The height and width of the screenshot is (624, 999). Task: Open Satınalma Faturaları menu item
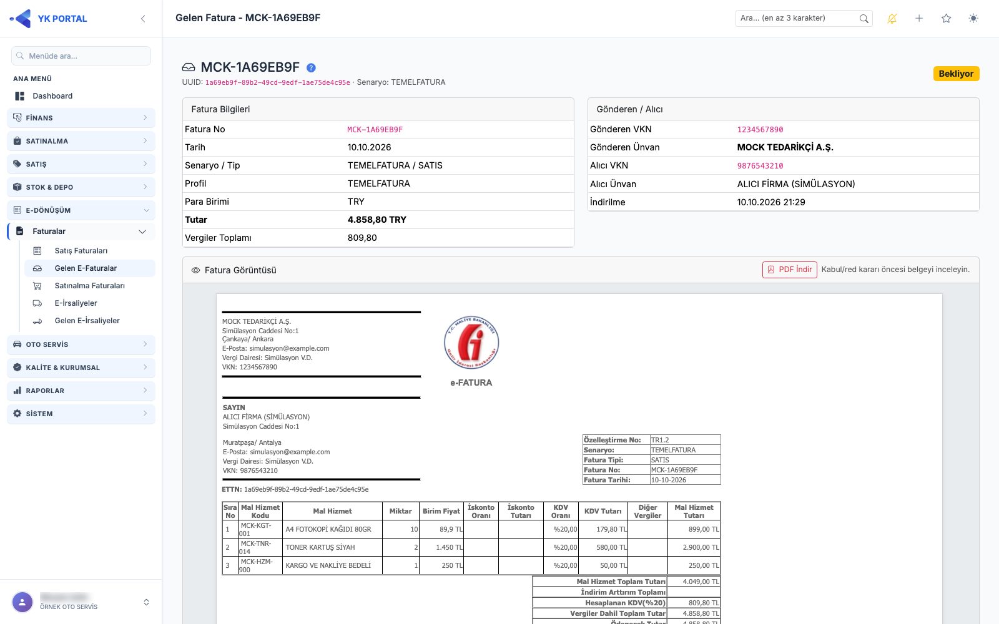point(90,286)
